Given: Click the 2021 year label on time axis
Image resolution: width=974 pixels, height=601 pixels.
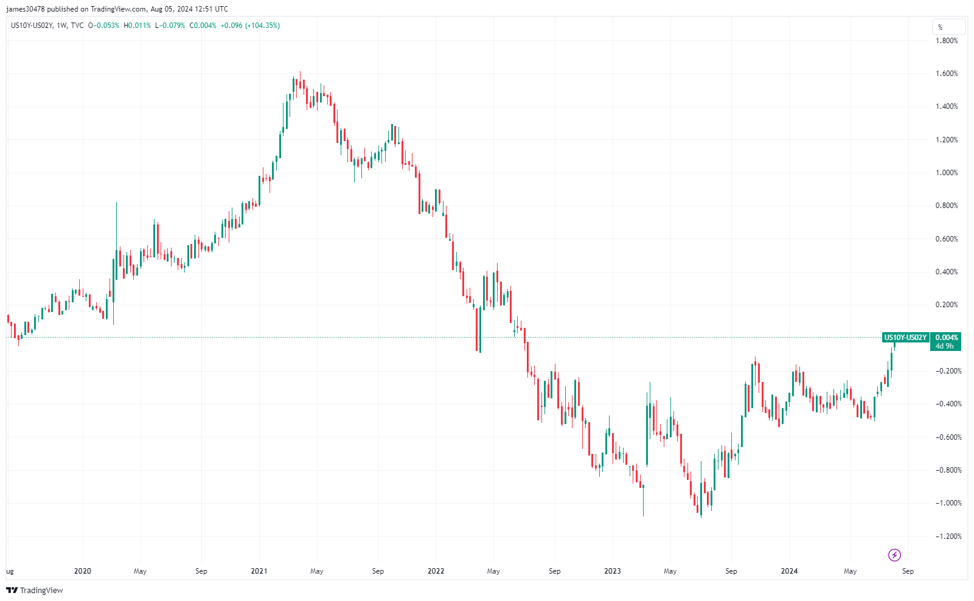Looking at the screenshot, I should coord(259,571).
